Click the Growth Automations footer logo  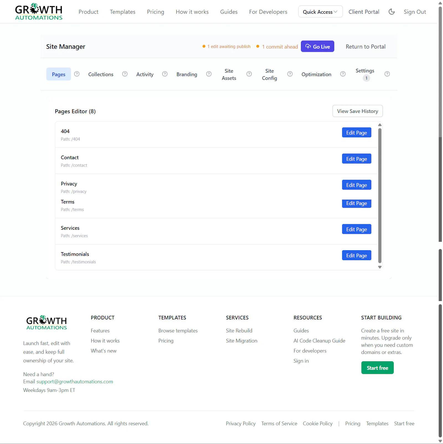pyautogui.click(x=47, y=322)
